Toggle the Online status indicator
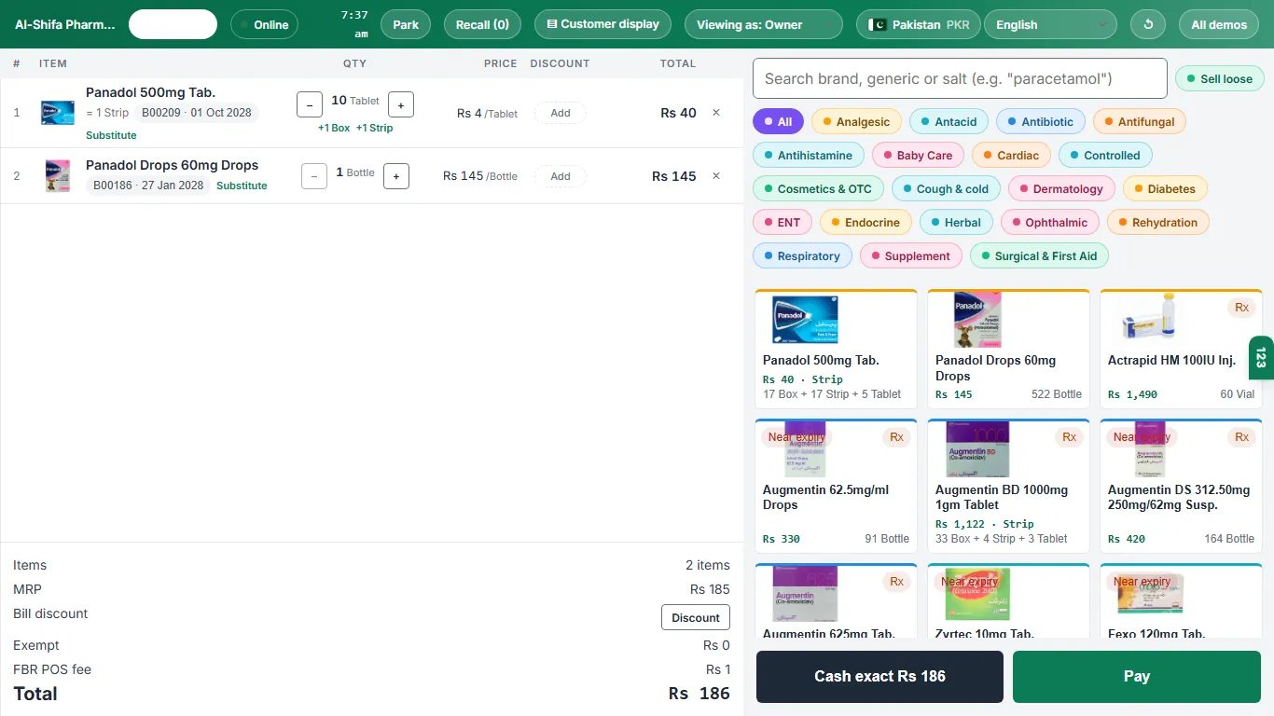This screenshot has height=716, width=1274. coord(264,24)
